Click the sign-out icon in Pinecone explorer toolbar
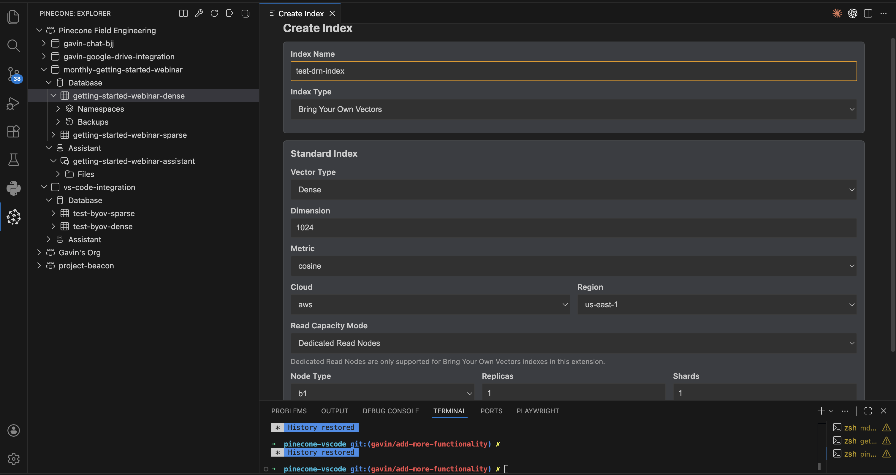The width and height of the screenshot is (896, 475). click(229, 13)
